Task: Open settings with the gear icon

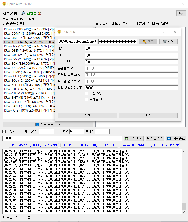Action: click(x=181, y=13)
